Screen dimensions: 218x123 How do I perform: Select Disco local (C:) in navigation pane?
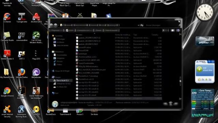coord(61,81)
